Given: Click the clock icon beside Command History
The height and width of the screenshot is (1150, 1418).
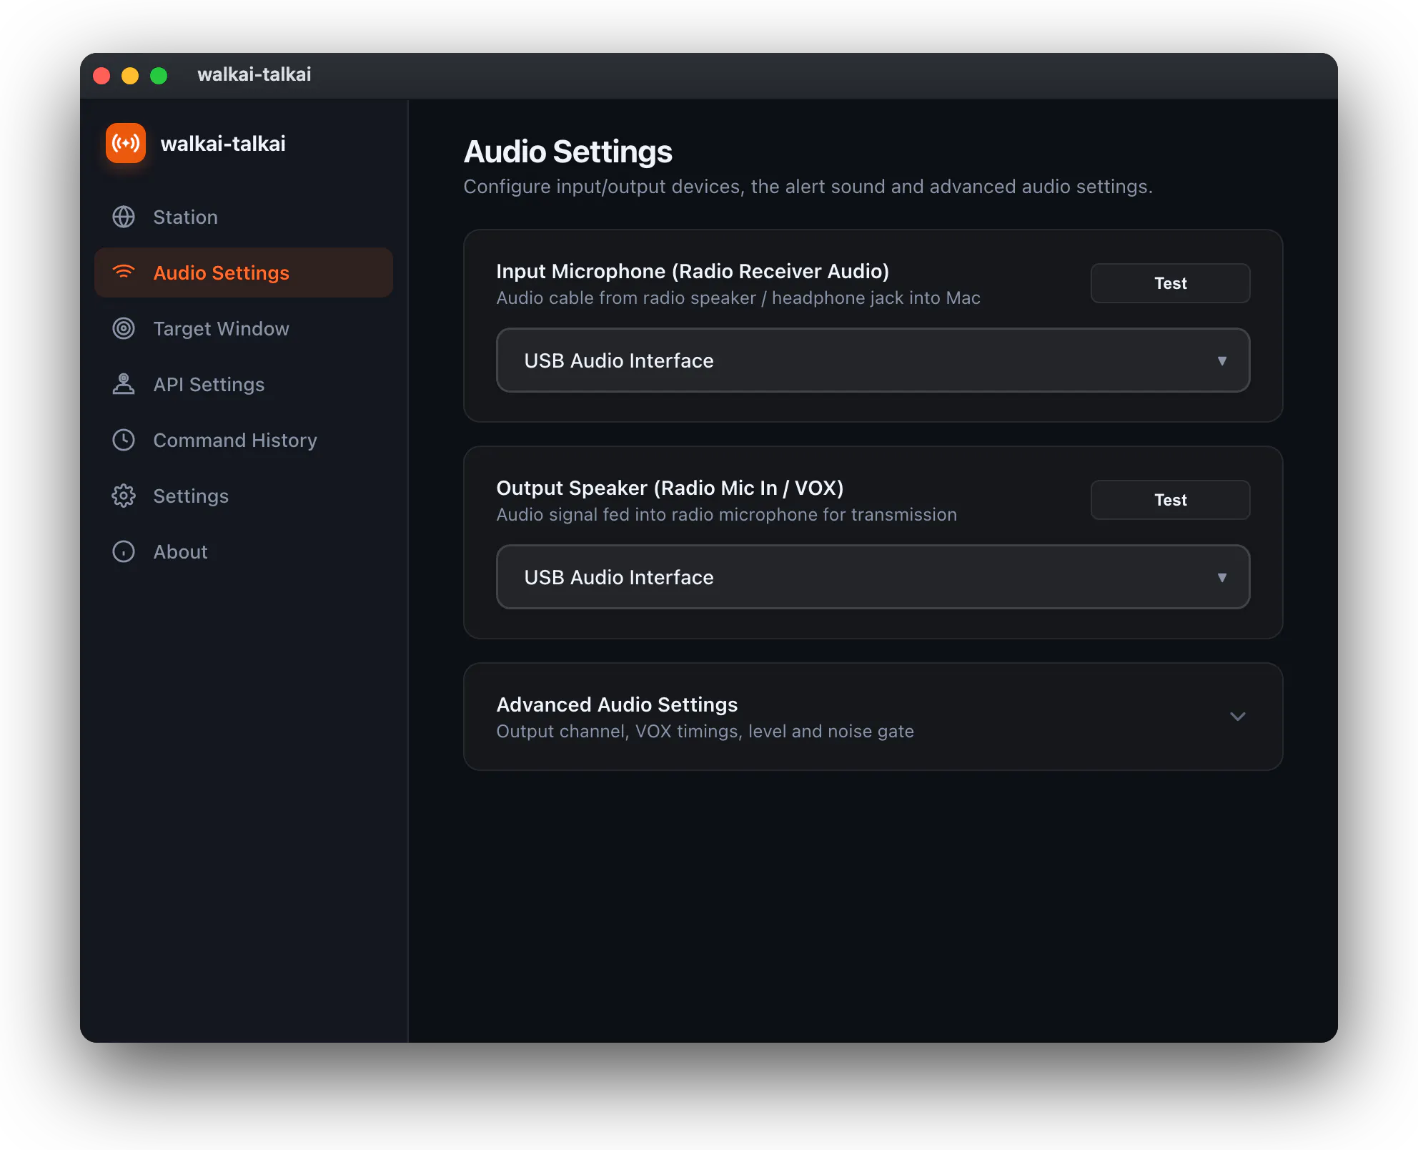Looking at the screenshot, I should pos(124,440).
